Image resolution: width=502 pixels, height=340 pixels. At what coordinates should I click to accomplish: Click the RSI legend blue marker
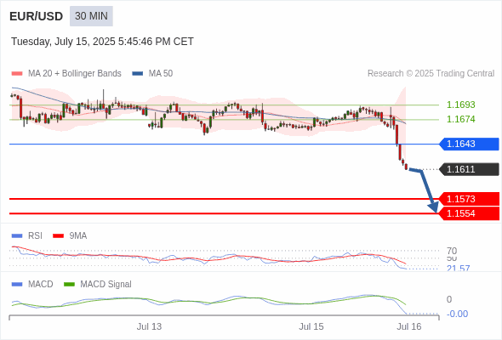tap(17, 235)
